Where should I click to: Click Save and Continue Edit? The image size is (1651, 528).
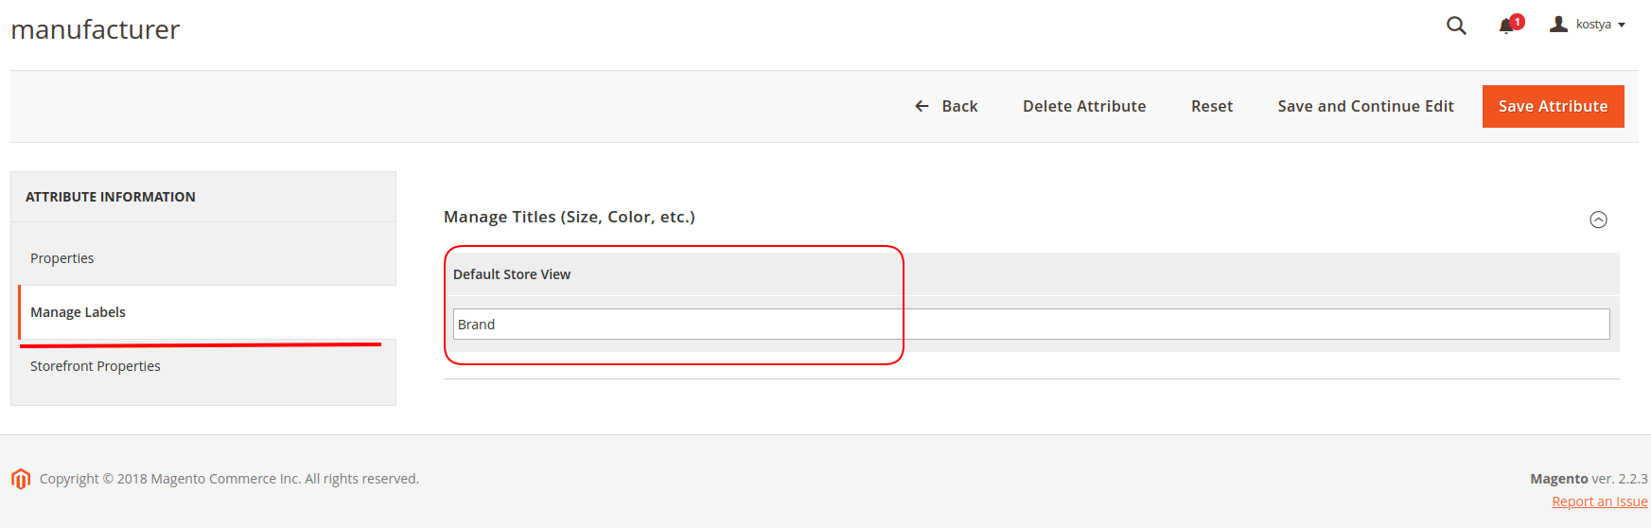pos(1365,106)
